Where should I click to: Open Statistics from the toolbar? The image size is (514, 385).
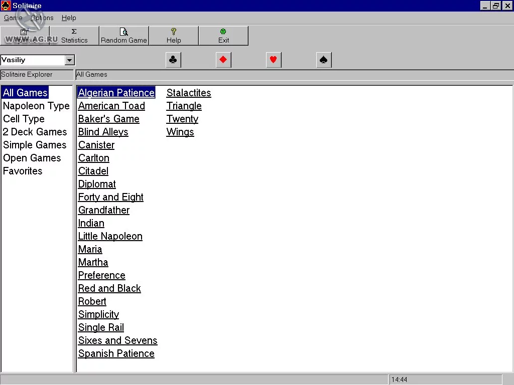tap(74, 36)
